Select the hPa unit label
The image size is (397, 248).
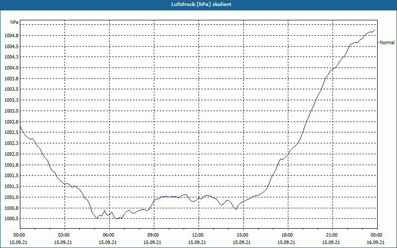click(14, 22)
